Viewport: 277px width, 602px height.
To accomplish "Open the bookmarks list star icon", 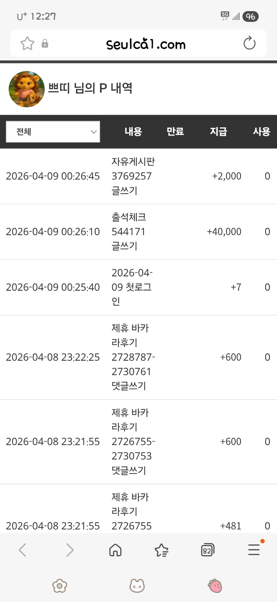I will [161, 550].
